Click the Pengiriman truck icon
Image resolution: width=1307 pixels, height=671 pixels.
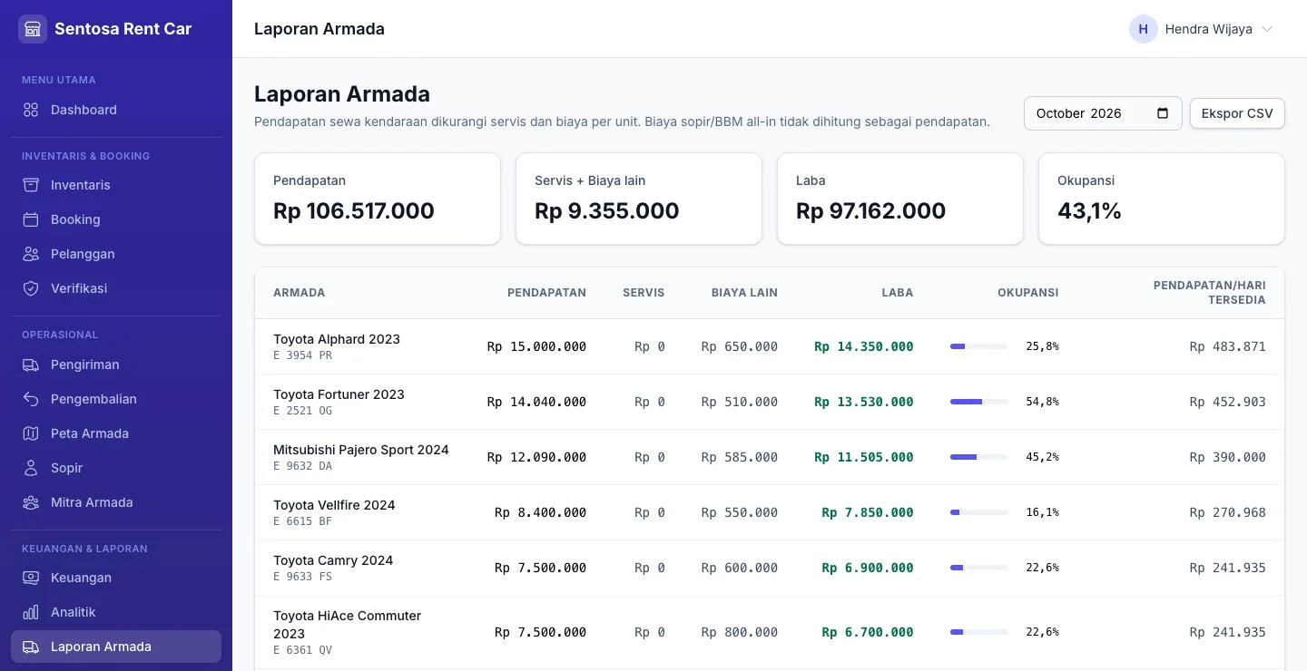point(31,365)
